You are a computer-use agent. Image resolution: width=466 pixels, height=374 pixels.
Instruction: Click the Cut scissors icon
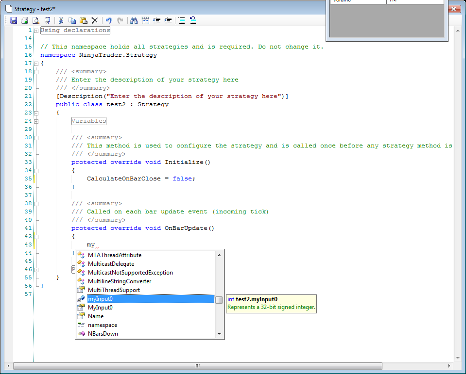pos(61,20)
